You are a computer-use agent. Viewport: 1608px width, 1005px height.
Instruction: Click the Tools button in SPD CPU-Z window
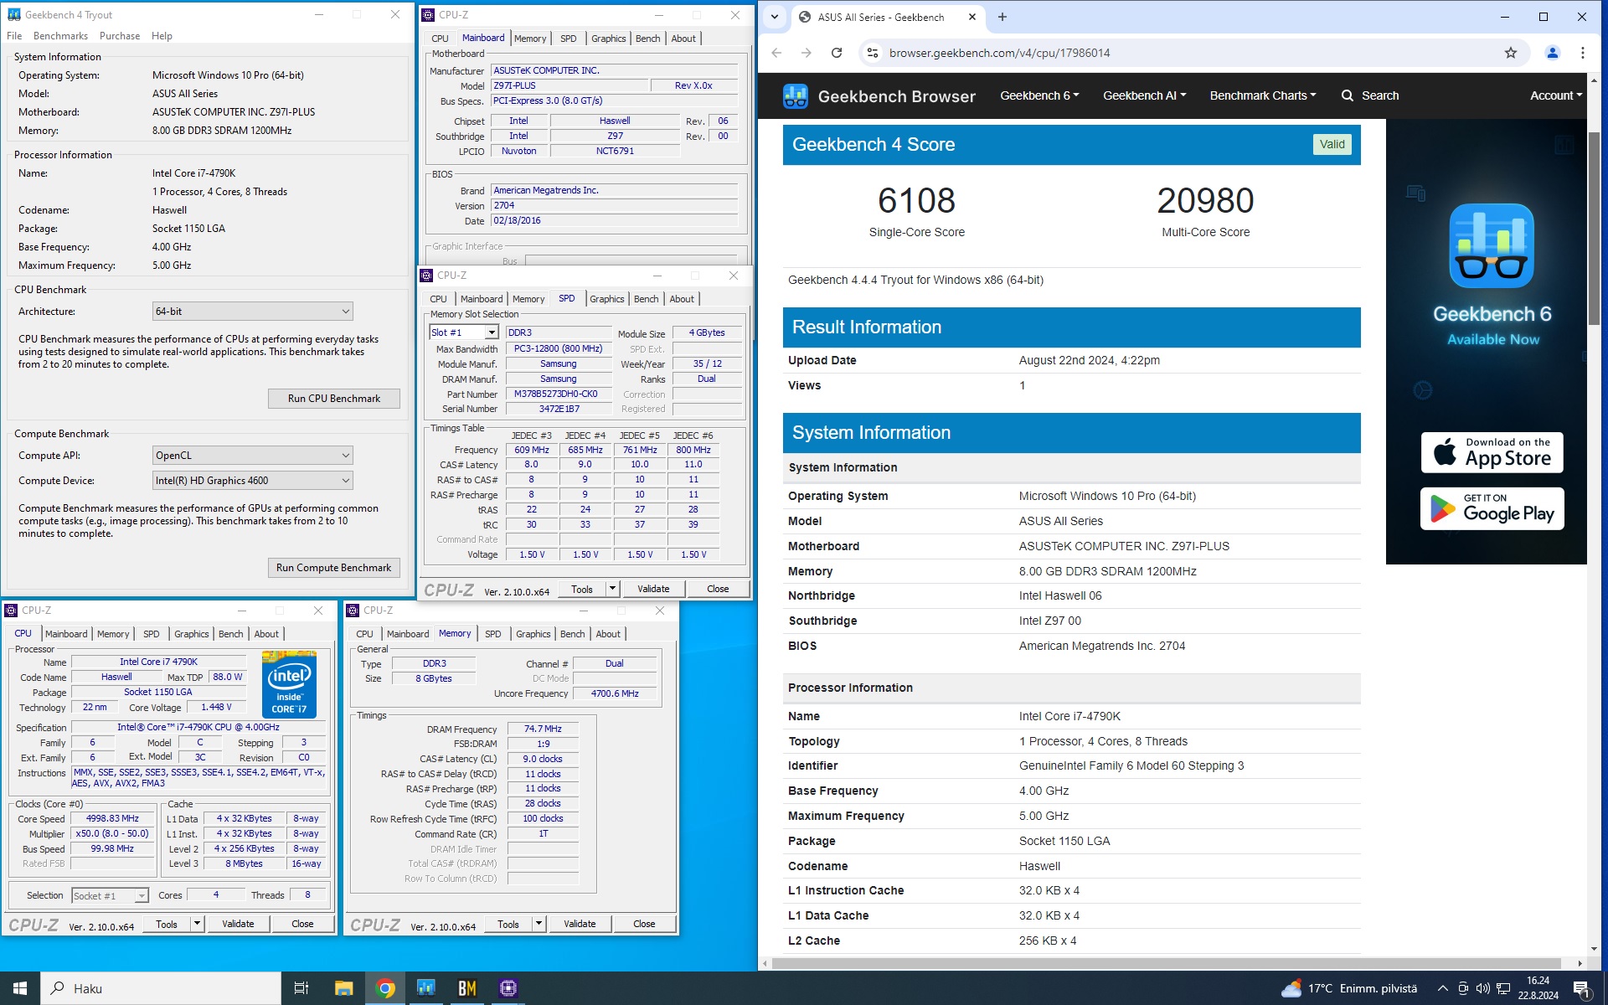click(x=582, y=589)
